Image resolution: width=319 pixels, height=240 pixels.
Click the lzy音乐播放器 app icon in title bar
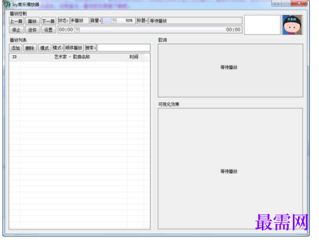pos(8,5)
